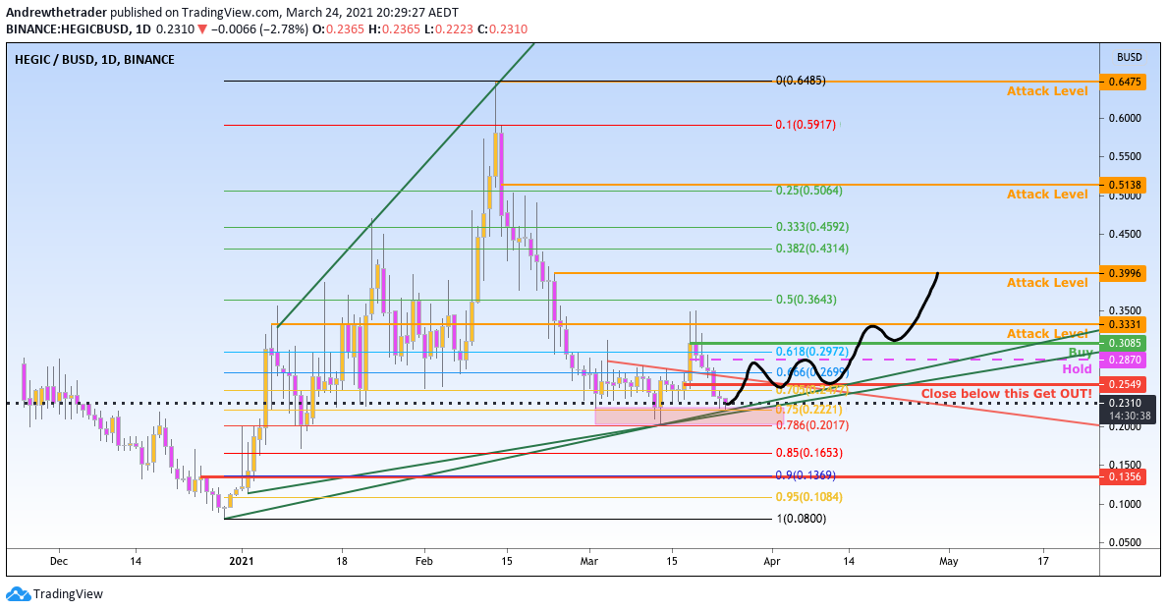Click the 0.1000 price axis tick

pos(1125,504)
